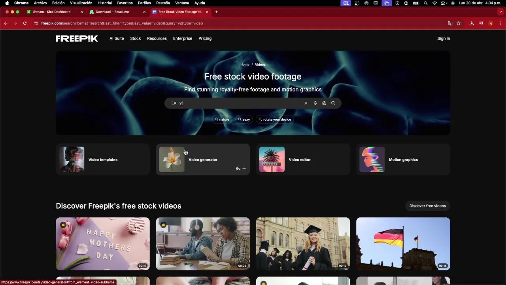Screen dimensions: 506x285
Task: Select the nature search suggestion
Action: click(222, 120)
